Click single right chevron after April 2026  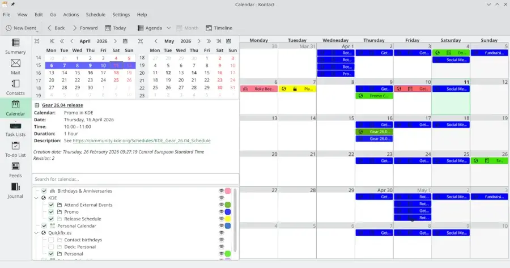coord(115,41)
